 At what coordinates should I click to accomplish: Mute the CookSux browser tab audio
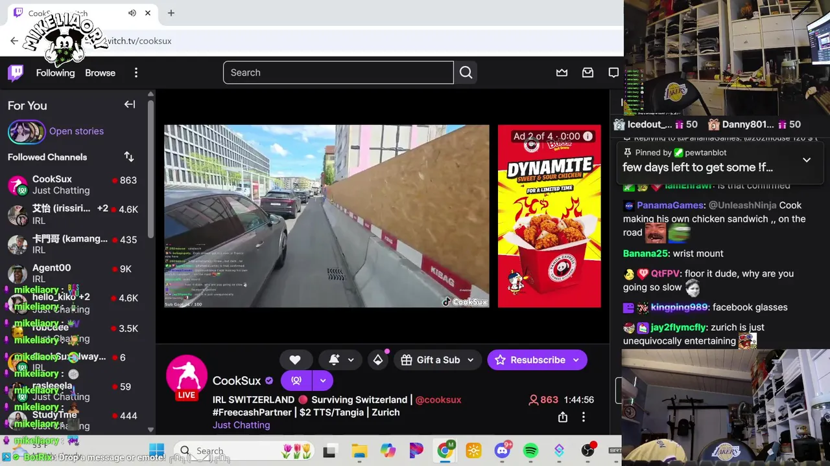(x=132, y=13)
